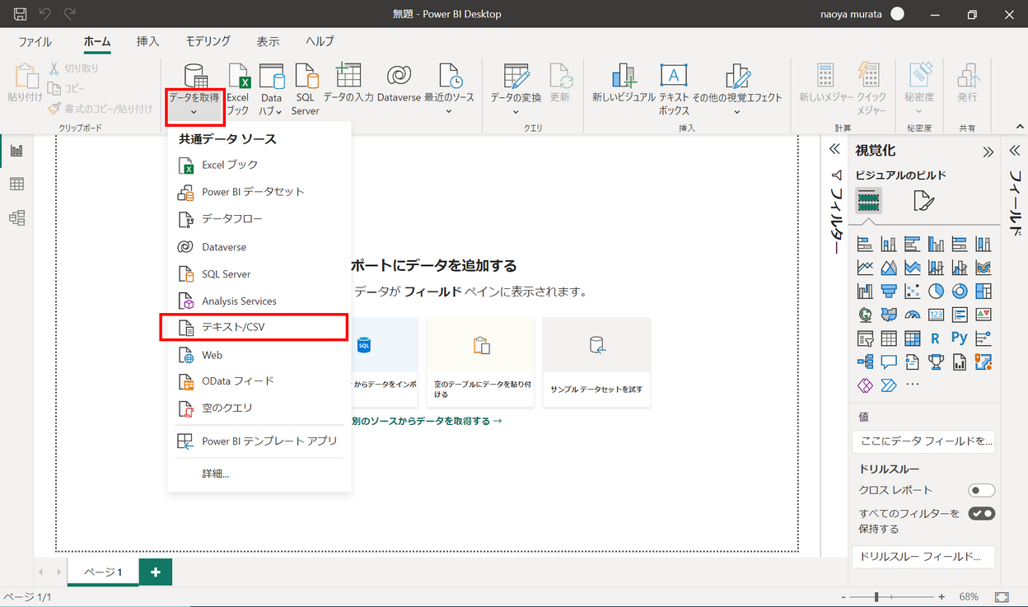Select the donut chart visual

tap(960, 292)
